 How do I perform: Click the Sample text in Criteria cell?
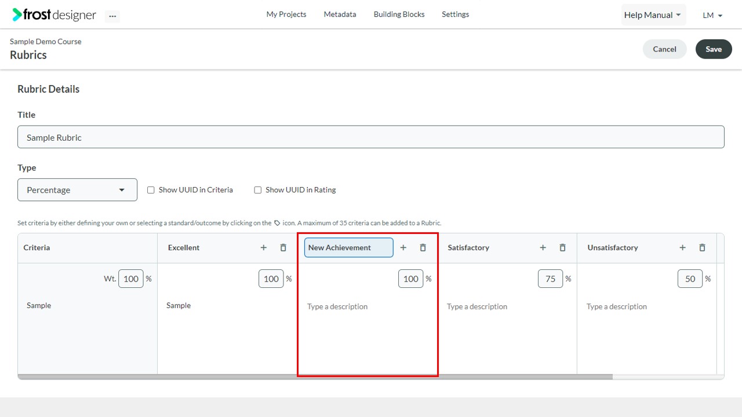39,305
